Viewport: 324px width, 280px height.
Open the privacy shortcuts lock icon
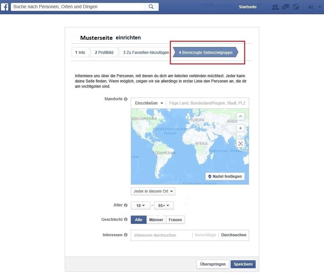click(311, 7)
